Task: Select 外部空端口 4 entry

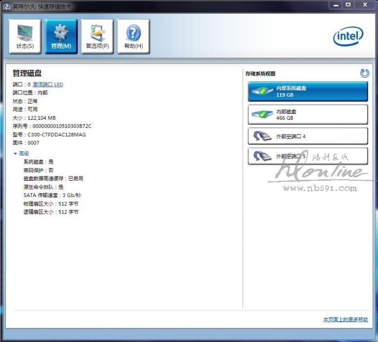Action: [x=308, y=136]
